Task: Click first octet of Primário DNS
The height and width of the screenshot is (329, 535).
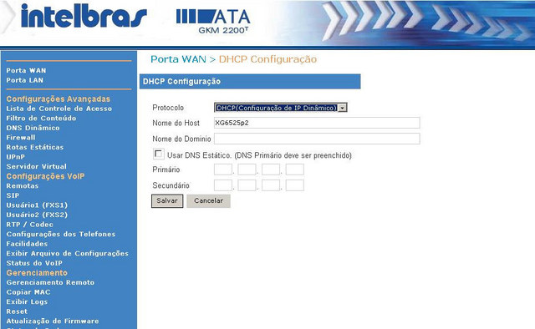Action: click(223, 170)
